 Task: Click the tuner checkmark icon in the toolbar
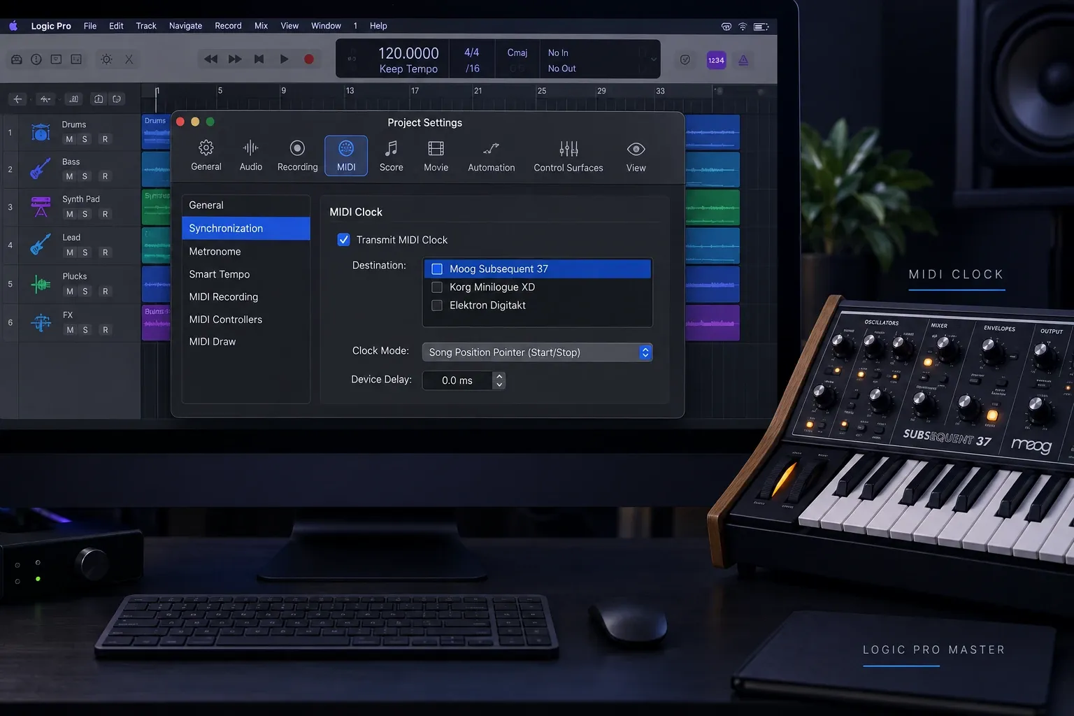(685, 60)
